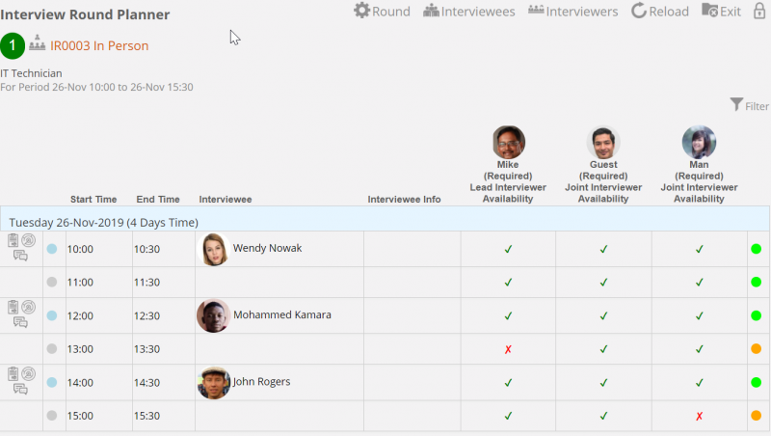Click Mohammed Kamara's photo thumbnail

213,315
